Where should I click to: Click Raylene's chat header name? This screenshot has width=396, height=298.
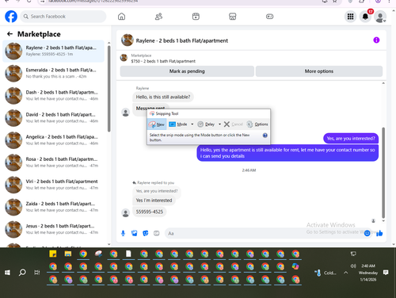(x=182, y=40)
